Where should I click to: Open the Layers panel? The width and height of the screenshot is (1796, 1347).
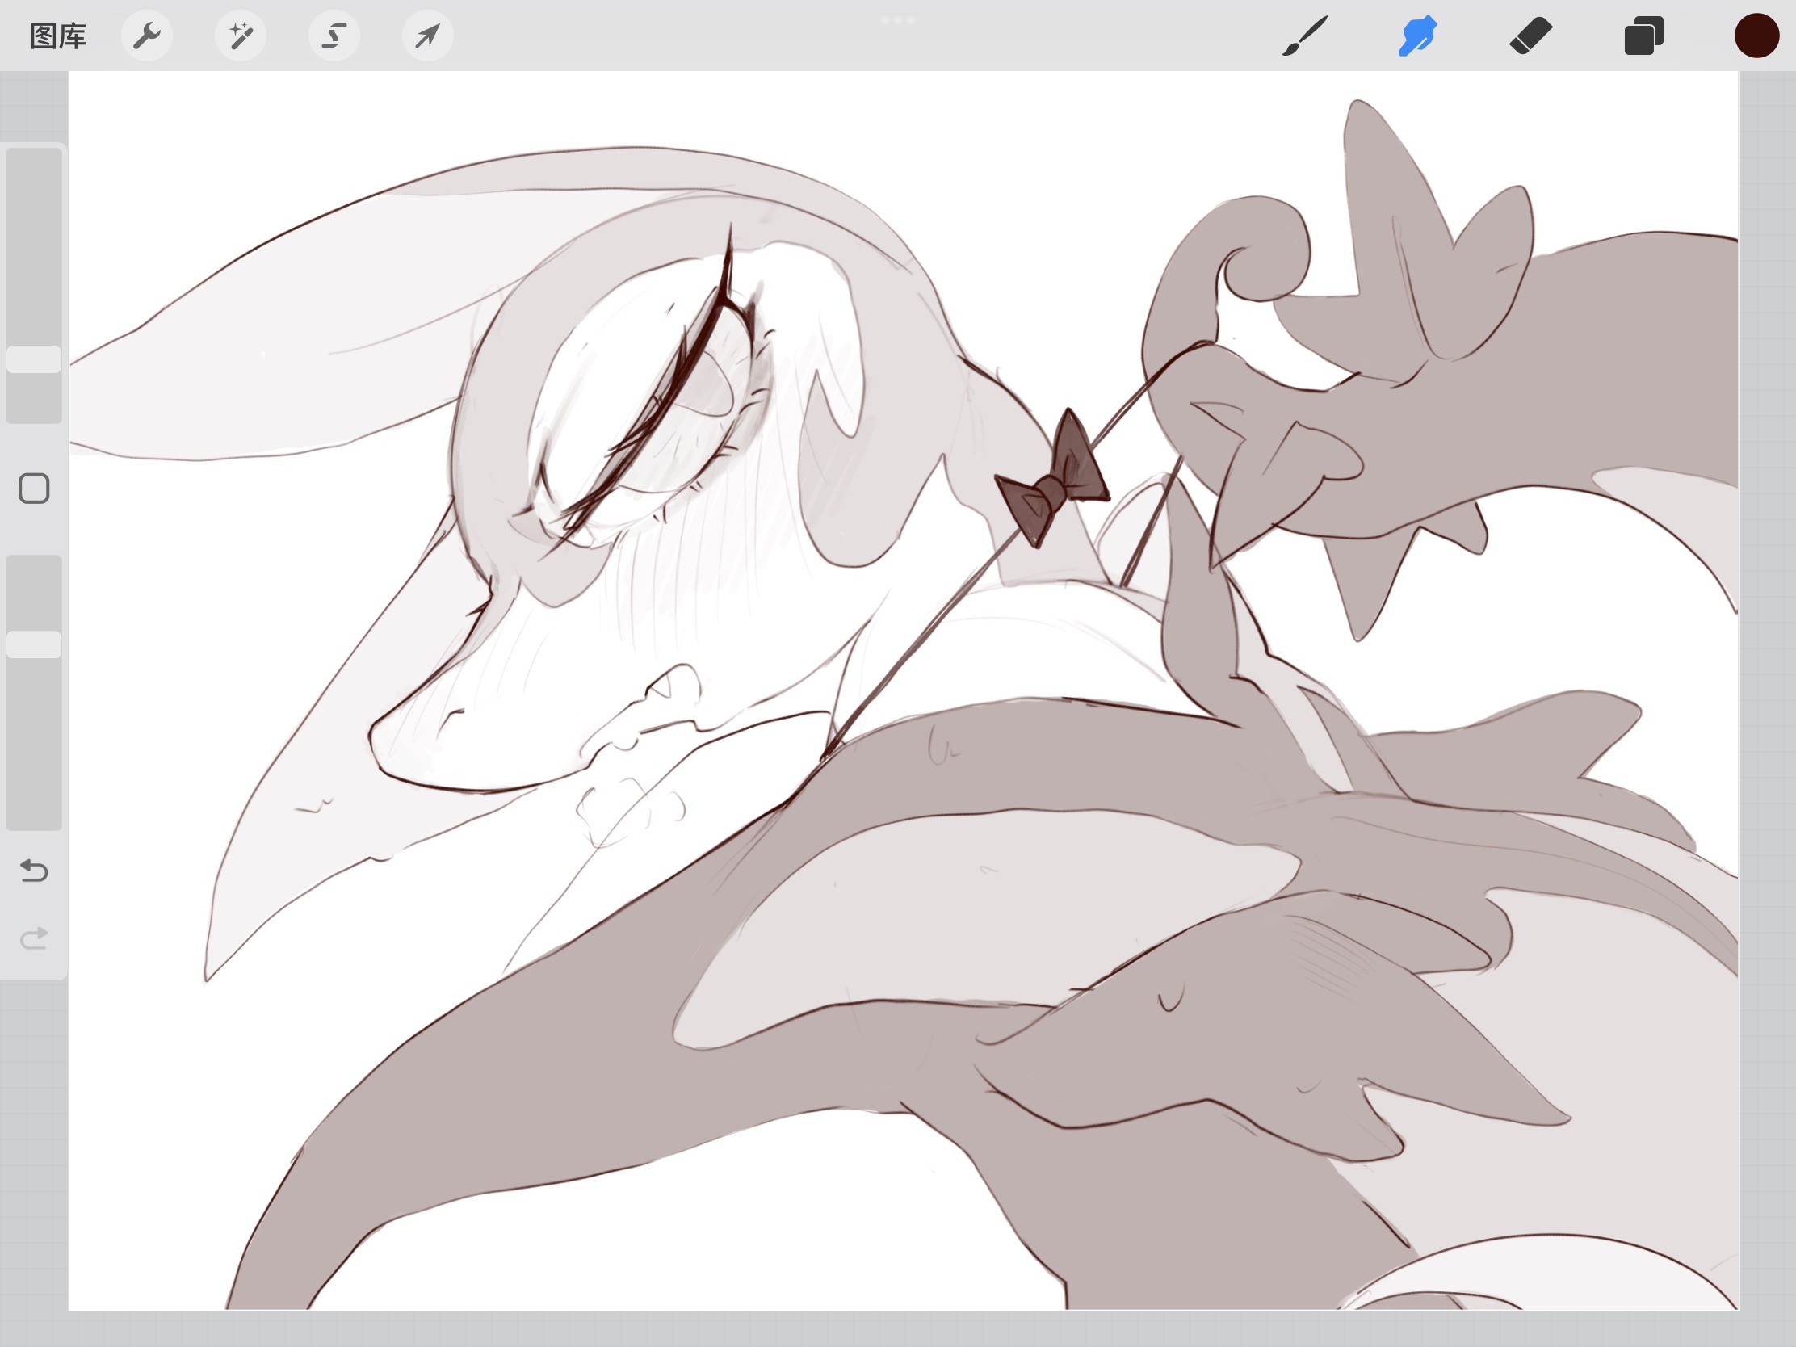point(1643,36)
